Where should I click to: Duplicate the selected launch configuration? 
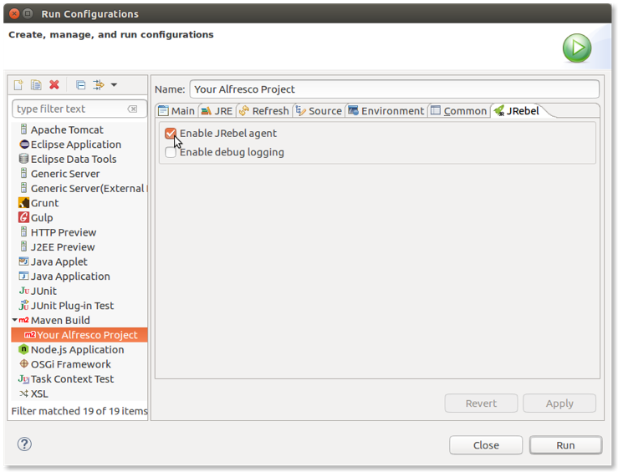(36, 85)
